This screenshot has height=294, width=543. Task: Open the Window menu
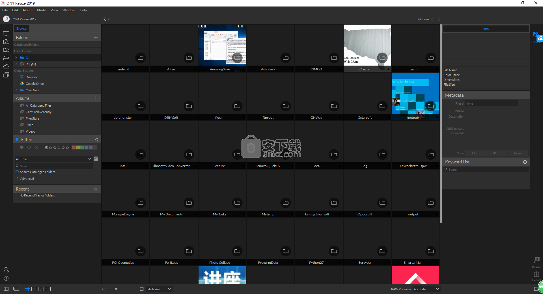pyautogui.click(x=69, y=10)
